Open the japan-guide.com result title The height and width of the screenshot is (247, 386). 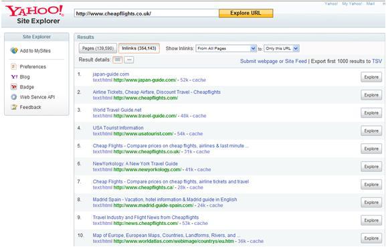tap(111, 74)
